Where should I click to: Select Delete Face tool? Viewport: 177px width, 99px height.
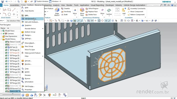[x=91, y=15]
